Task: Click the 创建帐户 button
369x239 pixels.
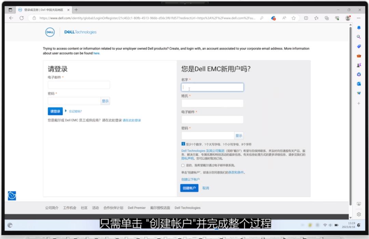Action: click(x=189, y=188)
